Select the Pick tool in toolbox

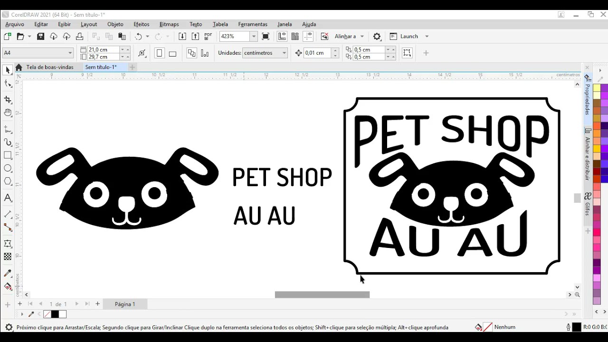point(8,70)
